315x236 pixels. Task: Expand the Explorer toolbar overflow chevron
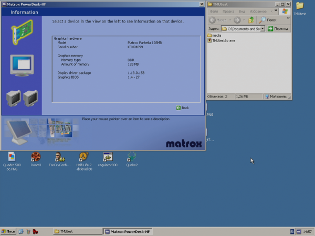tap(288, 18)
